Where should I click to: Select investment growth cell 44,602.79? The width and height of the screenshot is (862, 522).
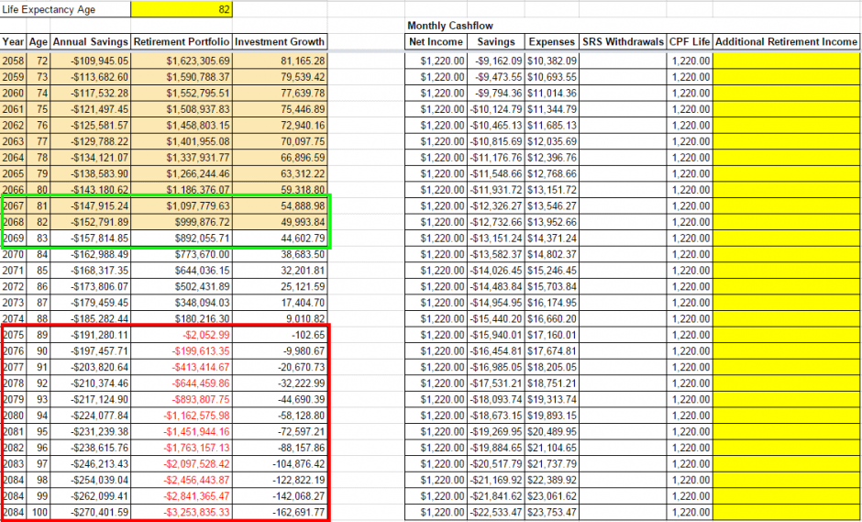[x=280, y=239]
